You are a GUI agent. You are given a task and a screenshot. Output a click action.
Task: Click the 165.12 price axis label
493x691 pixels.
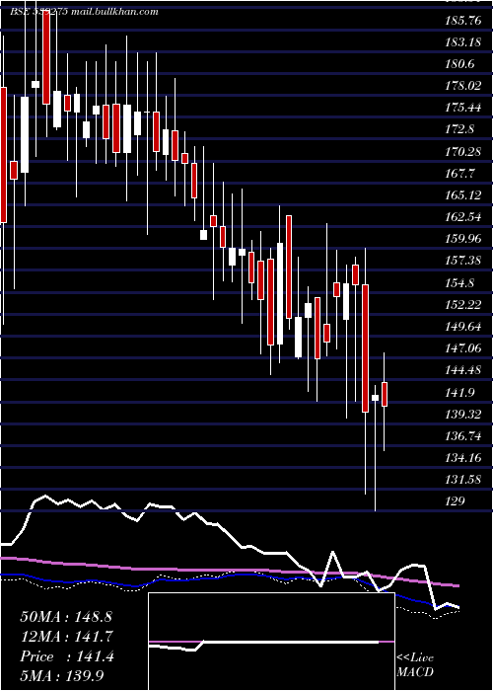point(463,194)
